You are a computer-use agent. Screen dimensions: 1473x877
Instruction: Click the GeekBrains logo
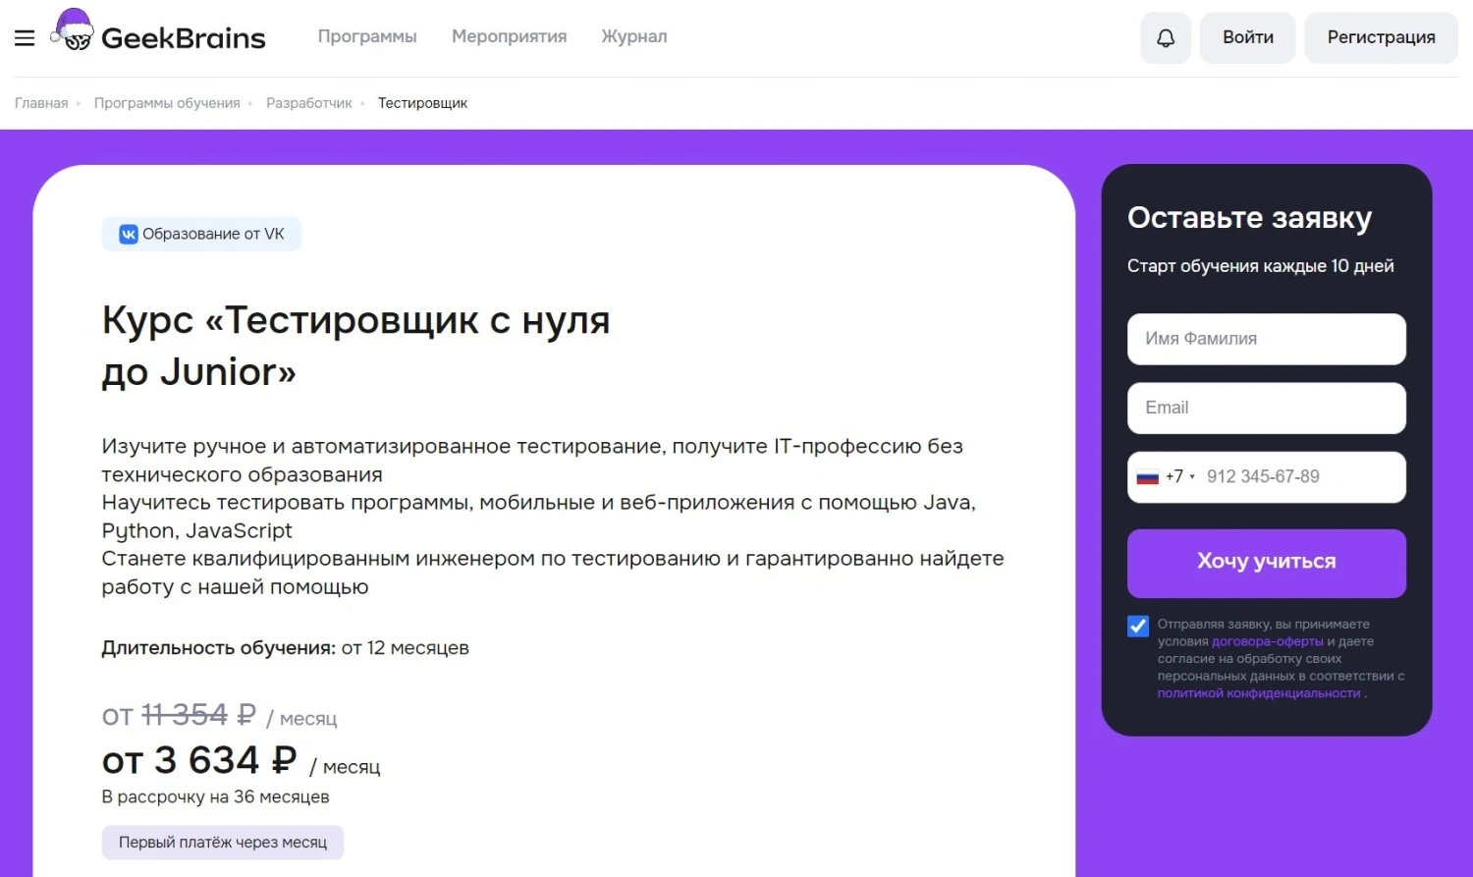[x=159, y=30]
